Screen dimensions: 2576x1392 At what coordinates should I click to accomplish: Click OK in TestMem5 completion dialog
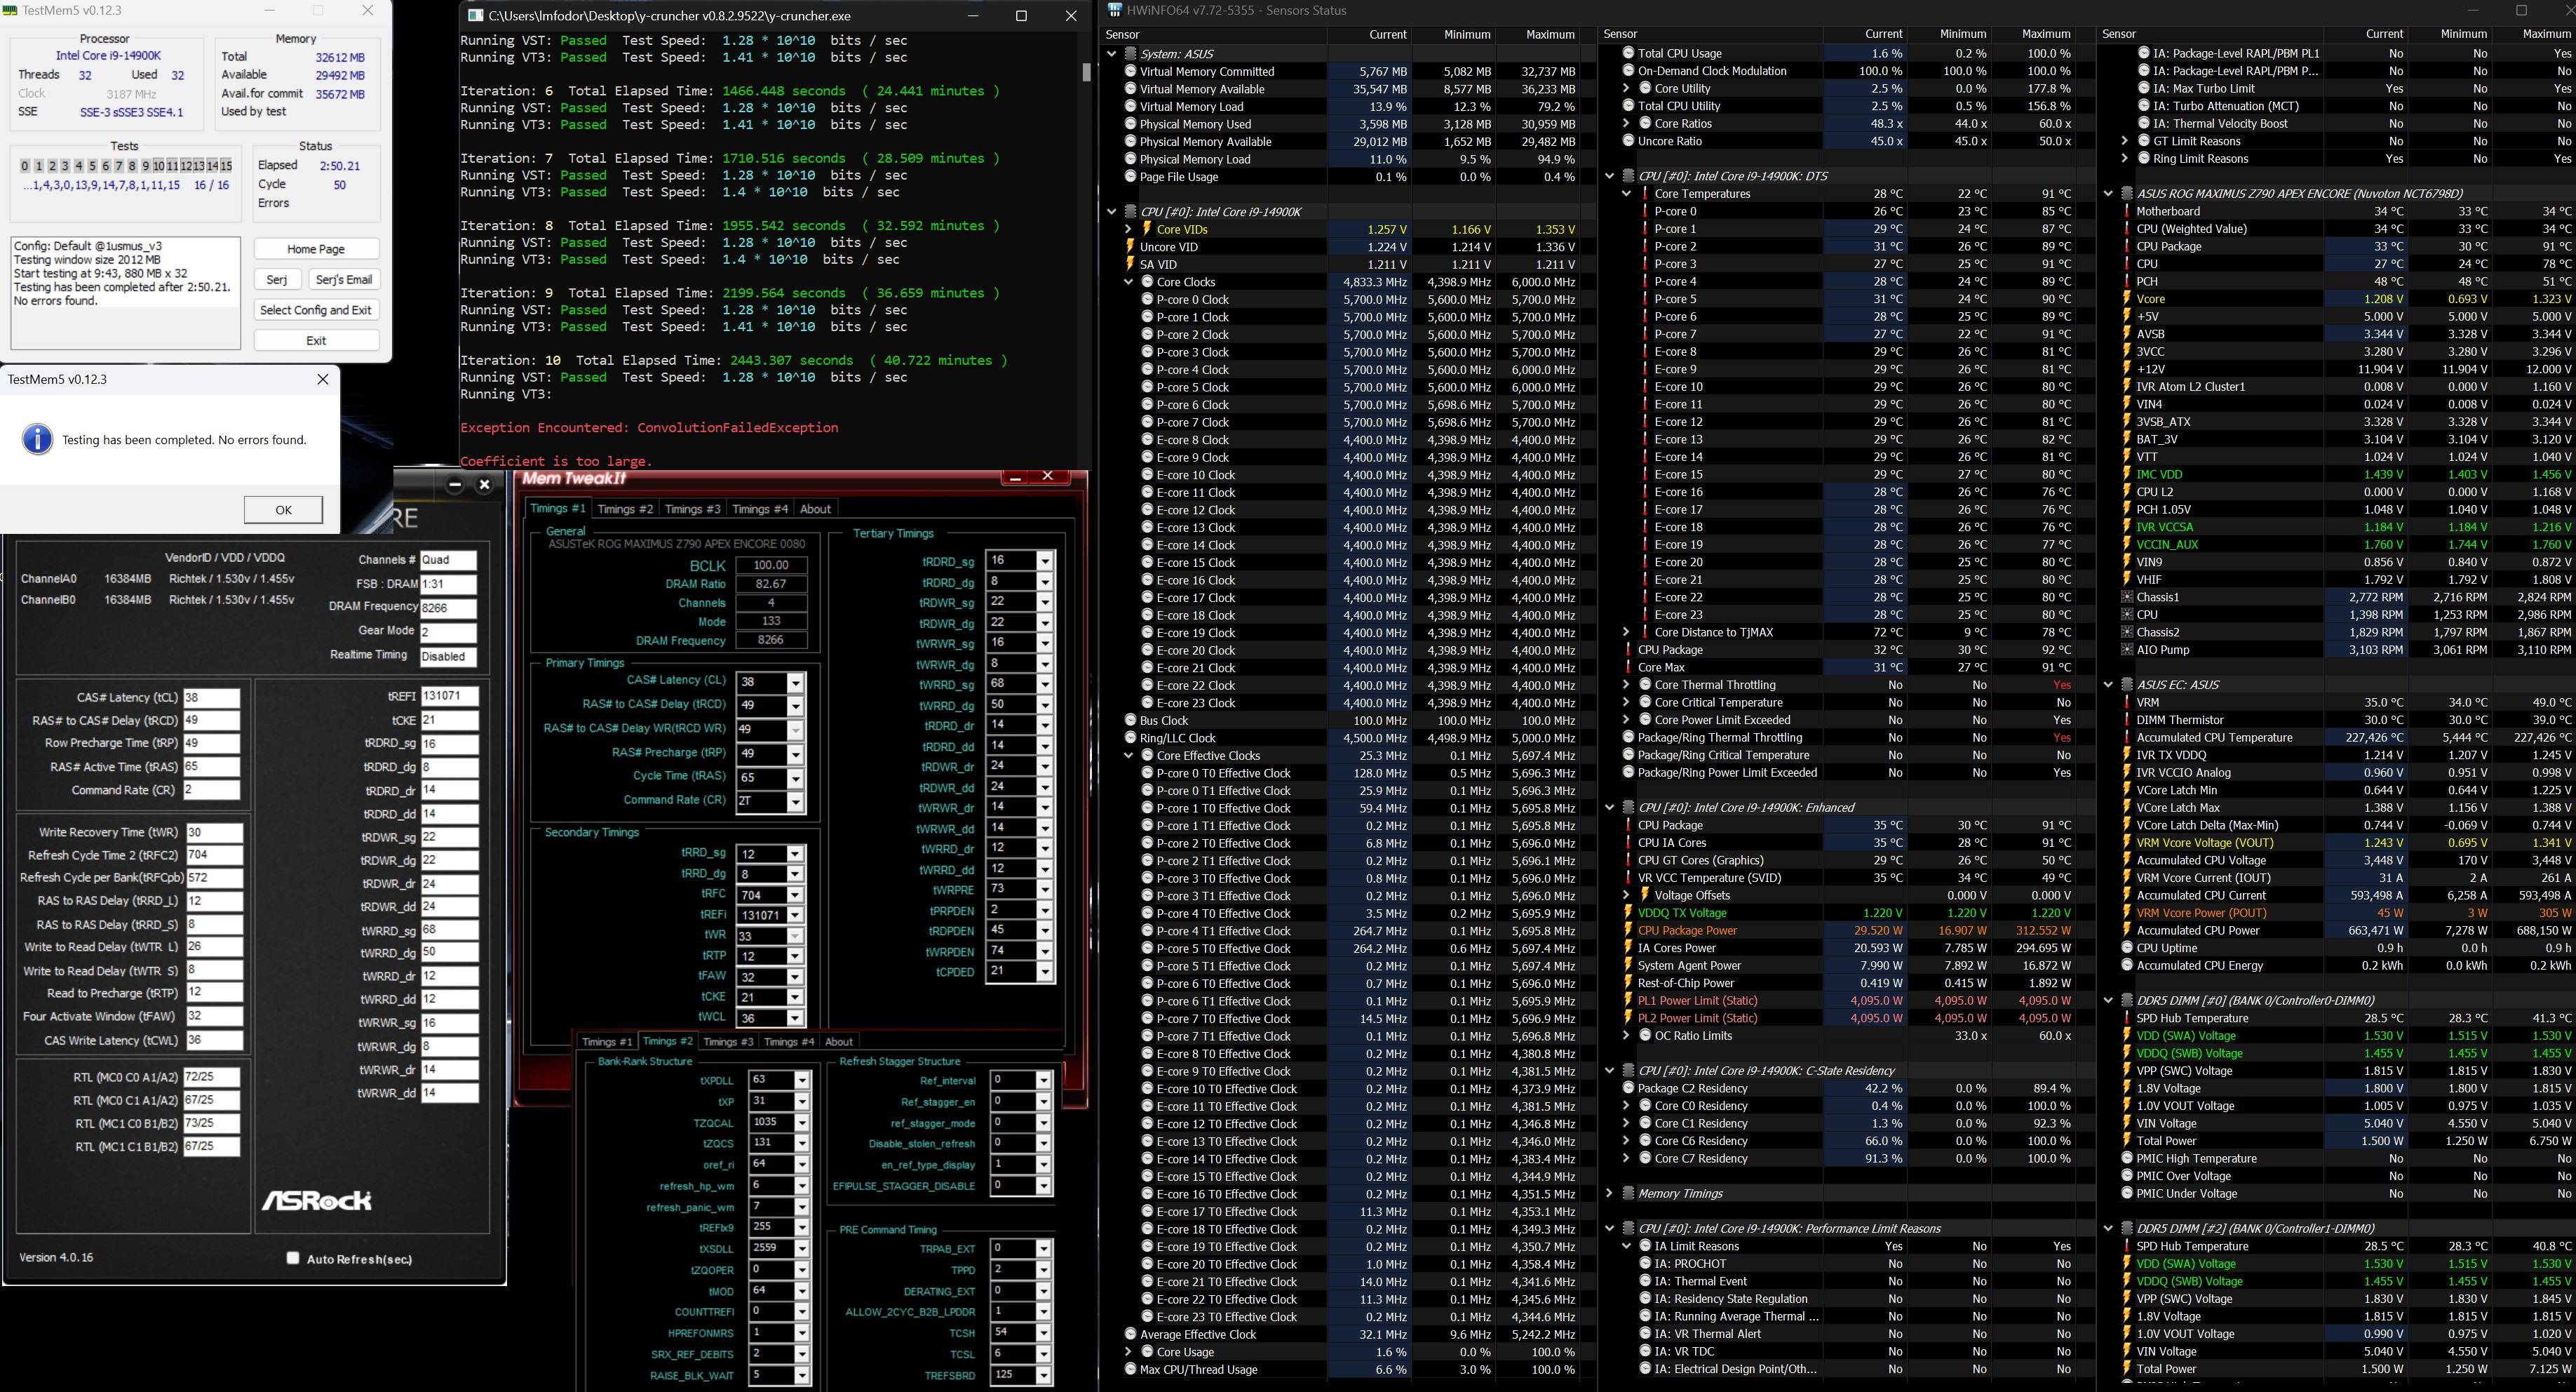coord(283,509)
